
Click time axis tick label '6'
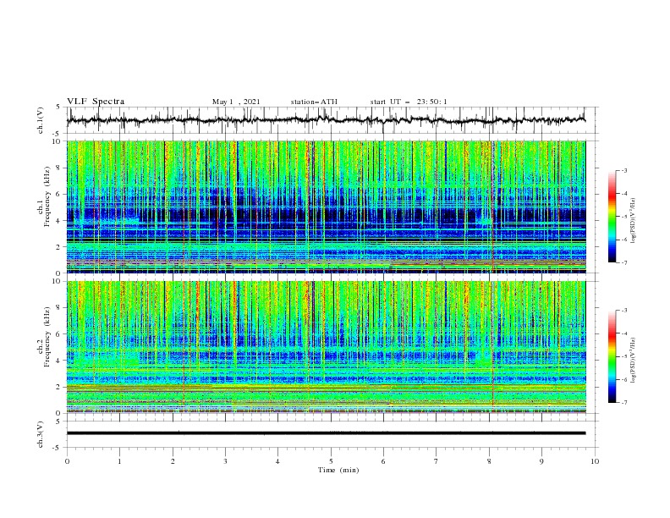pos(383,461)
